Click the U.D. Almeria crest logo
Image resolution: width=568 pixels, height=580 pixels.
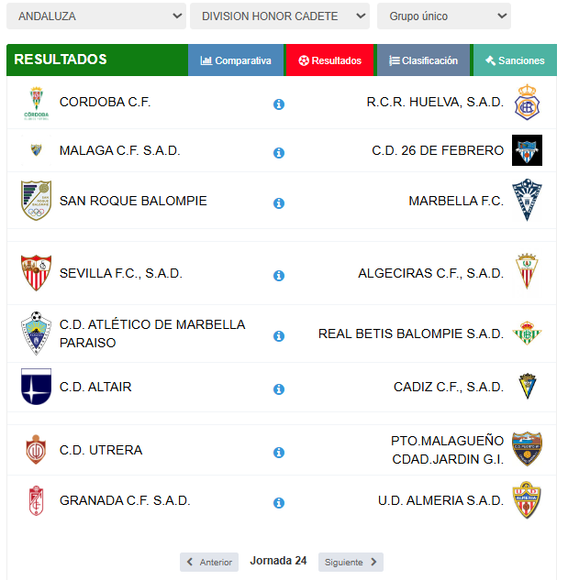tap(527, 500)
